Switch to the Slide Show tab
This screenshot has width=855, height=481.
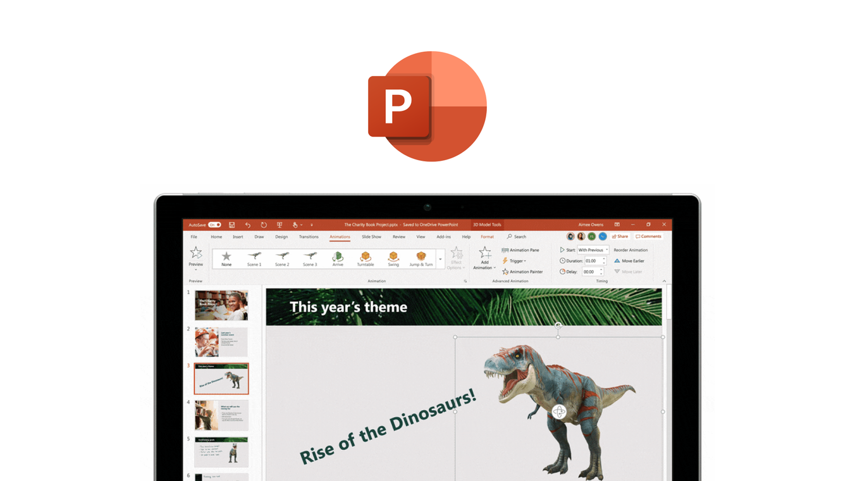click(x=371, y=236)
